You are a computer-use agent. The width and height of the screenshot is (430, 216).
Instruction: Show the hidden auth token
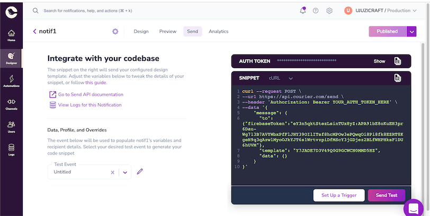pos(379,61)
